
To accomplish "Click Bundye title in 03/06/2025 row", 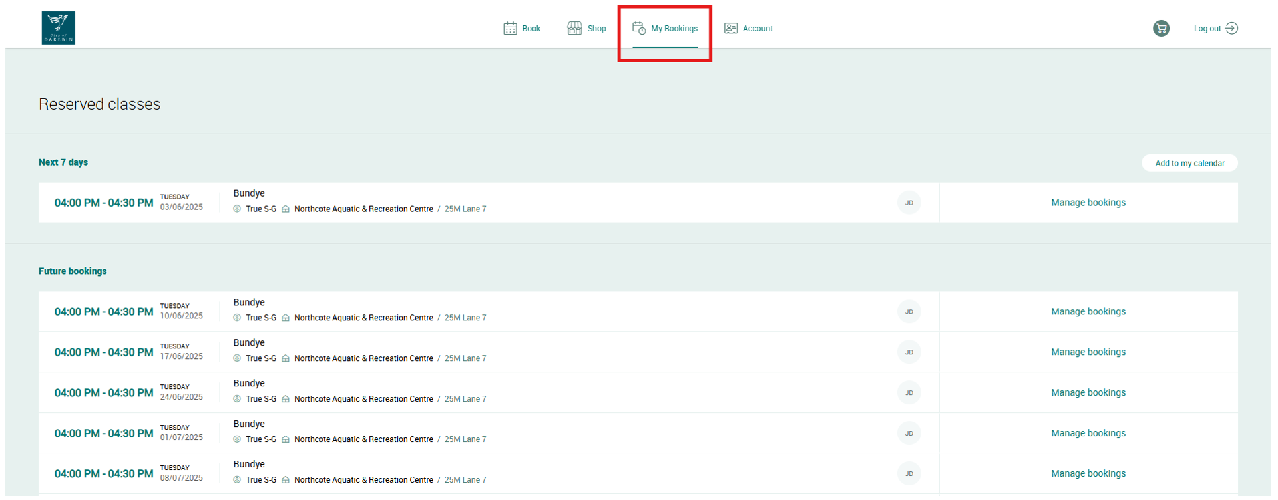I will pyautogui.click(x=249, y=193).
